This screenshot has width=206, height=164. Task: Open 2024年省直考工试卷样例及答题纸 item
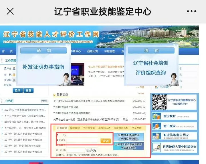(x=72, y=113)
